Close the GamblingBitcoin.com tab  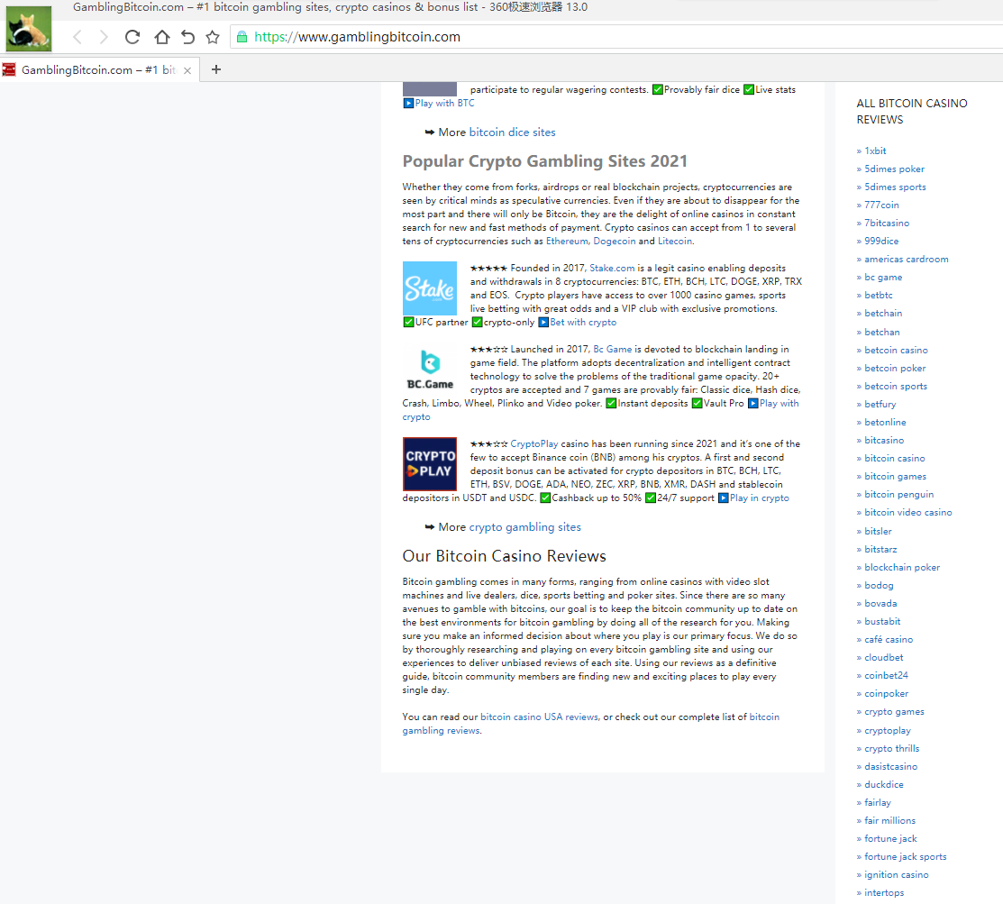coord(187,70)
